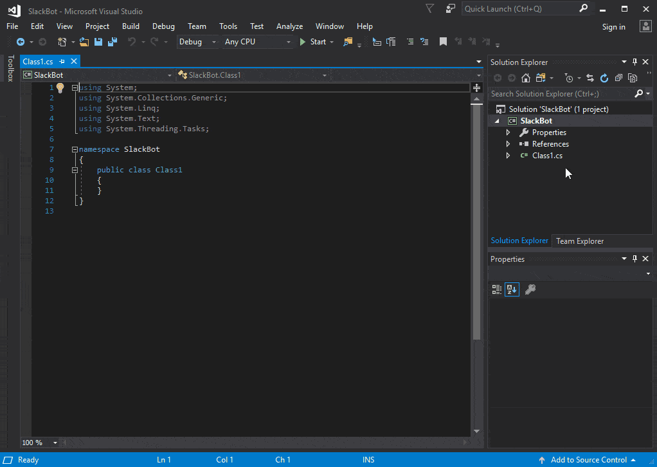The image size is (657, 467).
Task: Click the bookmark toggle toolbar icon
Action: [443, 42]
